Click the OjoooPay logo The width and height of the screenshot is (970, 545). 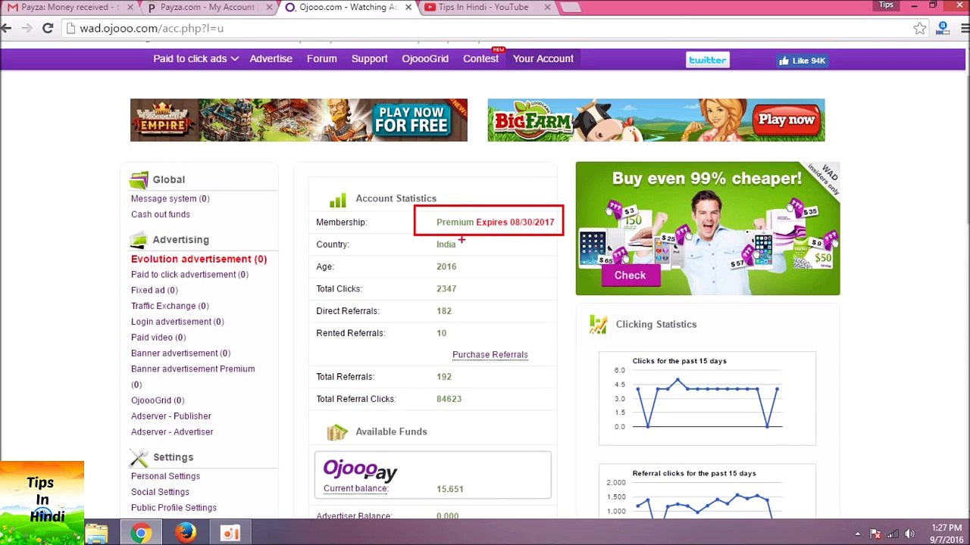click(360, 469)
